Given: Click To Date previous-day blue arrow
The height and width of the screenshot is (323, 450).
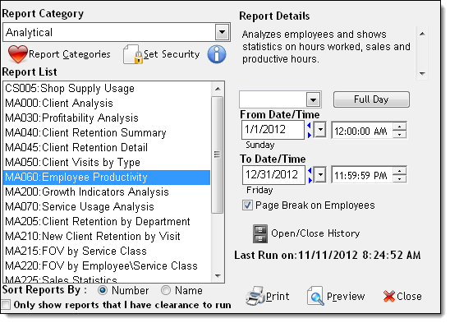Looking at the screenshot, I should coord(310,171).
